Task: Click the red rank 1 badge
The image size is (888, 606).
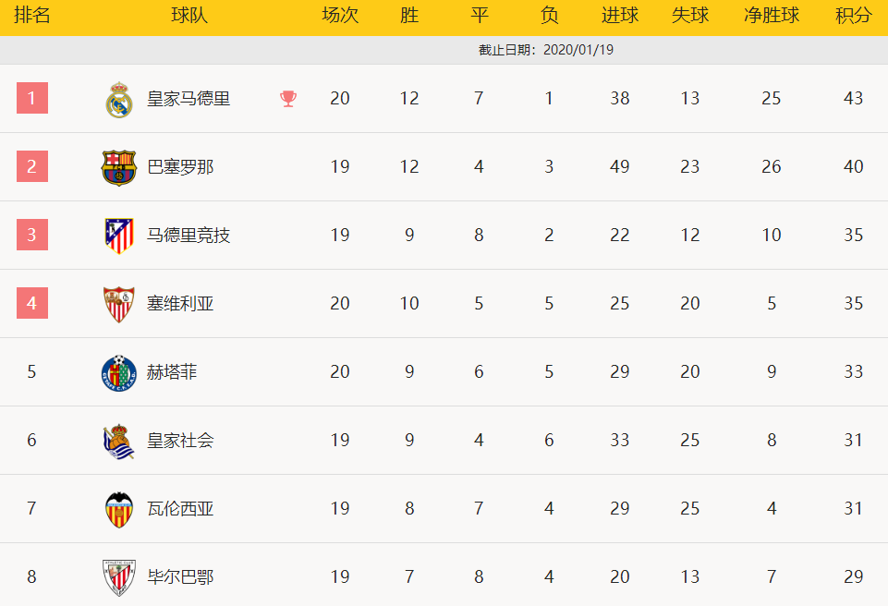Action: point(32,98)
